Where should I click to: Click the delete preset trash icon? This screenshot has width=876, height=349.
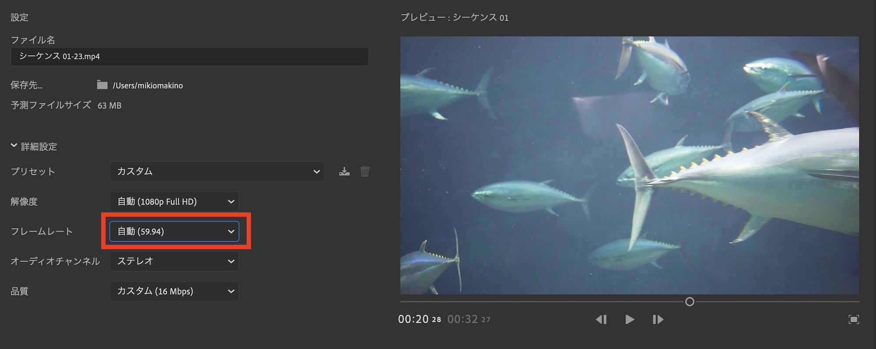tap(365, 171)
